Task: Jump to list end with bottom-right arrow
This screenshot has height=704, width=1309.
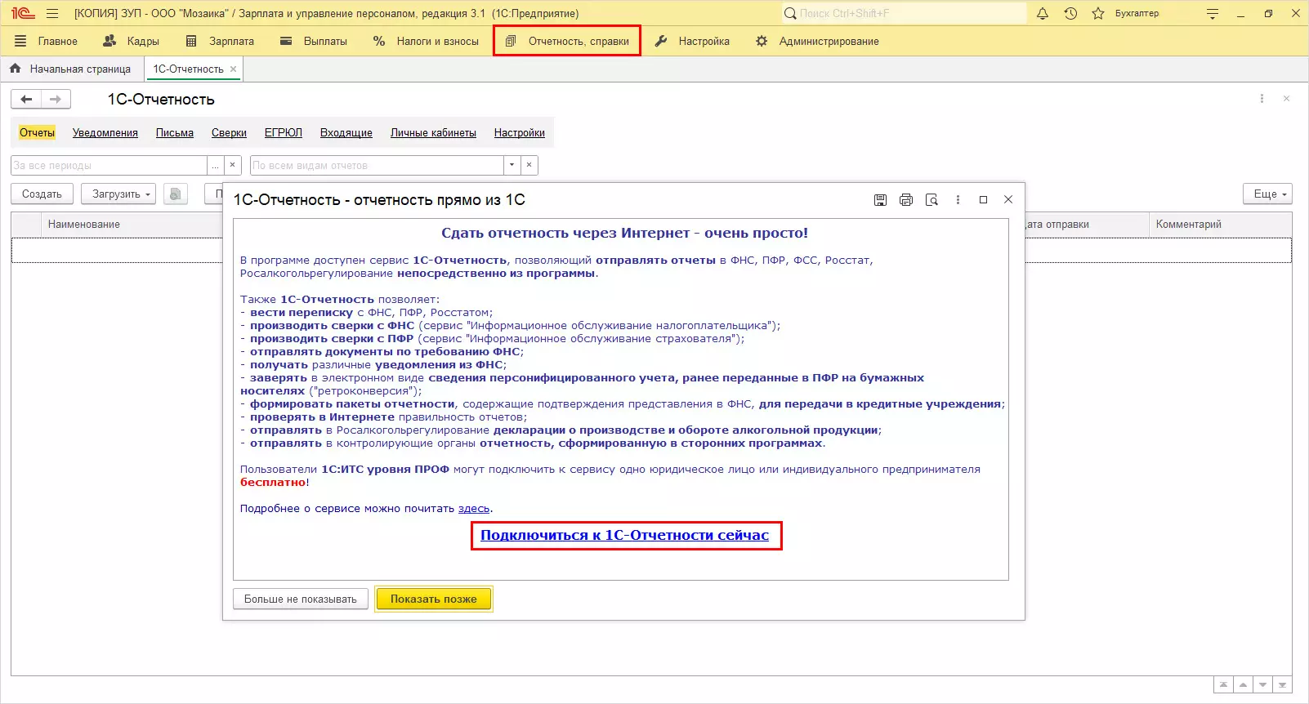Action: (x=1283, y=684)
